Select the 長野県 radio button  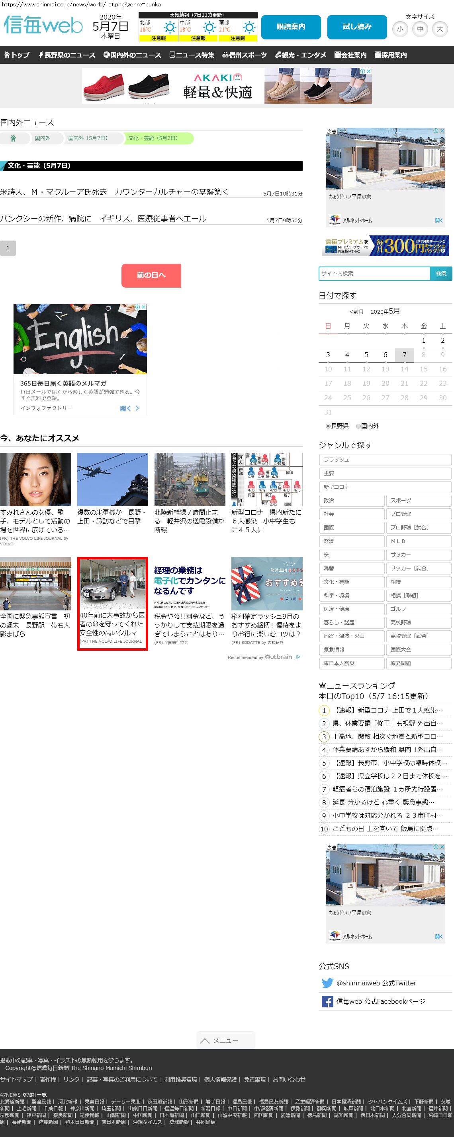[x=328, y=426]
